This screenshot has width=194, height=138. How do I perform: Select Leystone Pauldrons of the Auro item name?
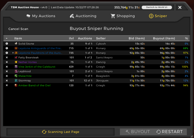(x=40, y=53)
